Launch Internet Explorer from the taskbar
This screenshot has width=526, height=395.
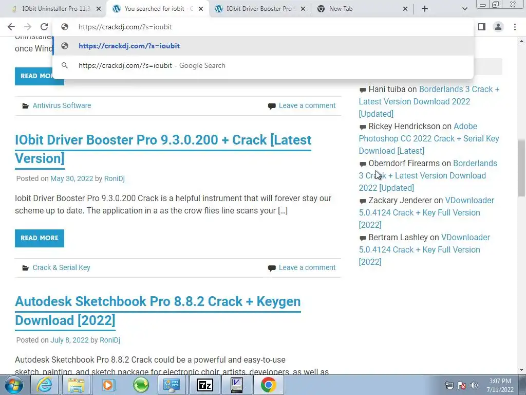[45, 385]
